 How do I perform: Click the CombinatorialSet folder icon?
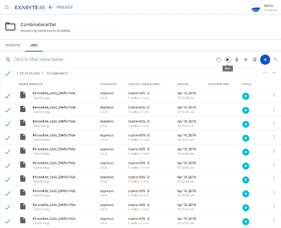(10, 27)
